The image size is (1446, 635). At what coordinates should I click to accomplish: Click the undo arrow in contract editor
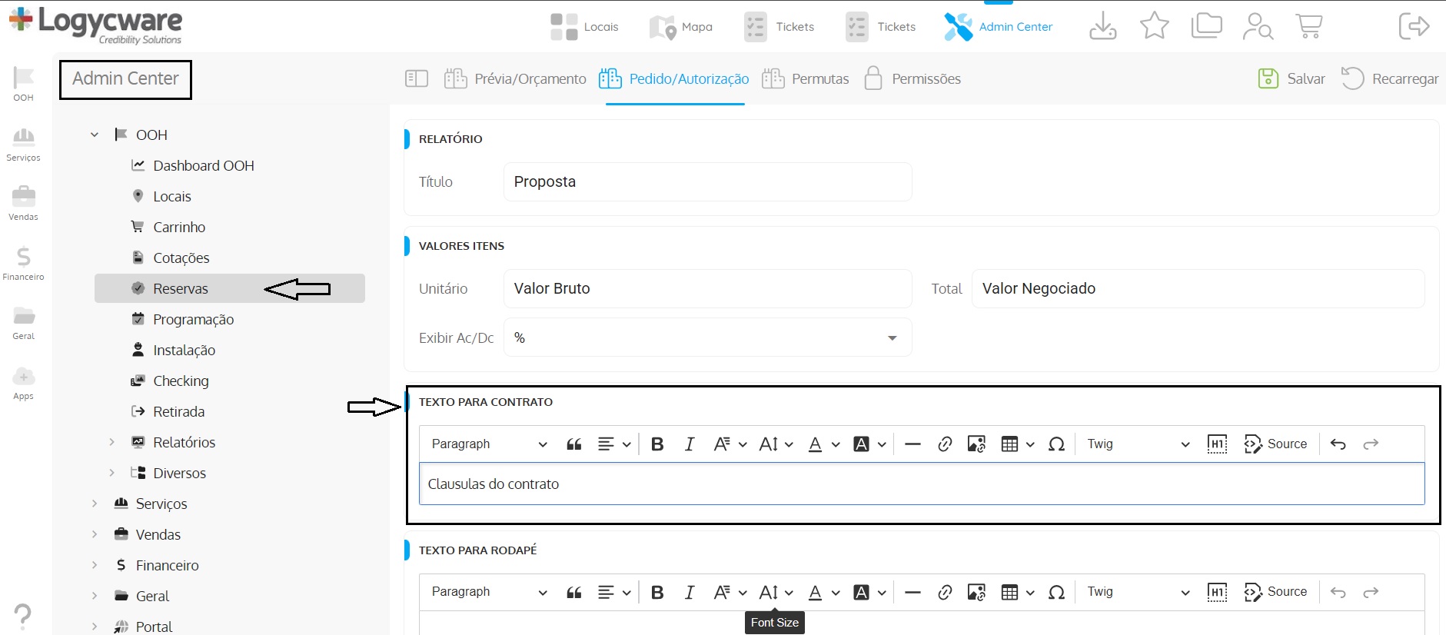coord(1338,444)
